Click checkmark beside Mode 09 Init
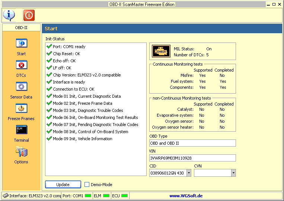The image size is (284, 201). click(49, 138)
